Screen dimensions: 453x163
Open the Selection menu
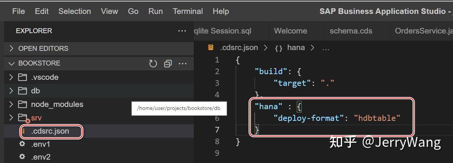[74, 11]
